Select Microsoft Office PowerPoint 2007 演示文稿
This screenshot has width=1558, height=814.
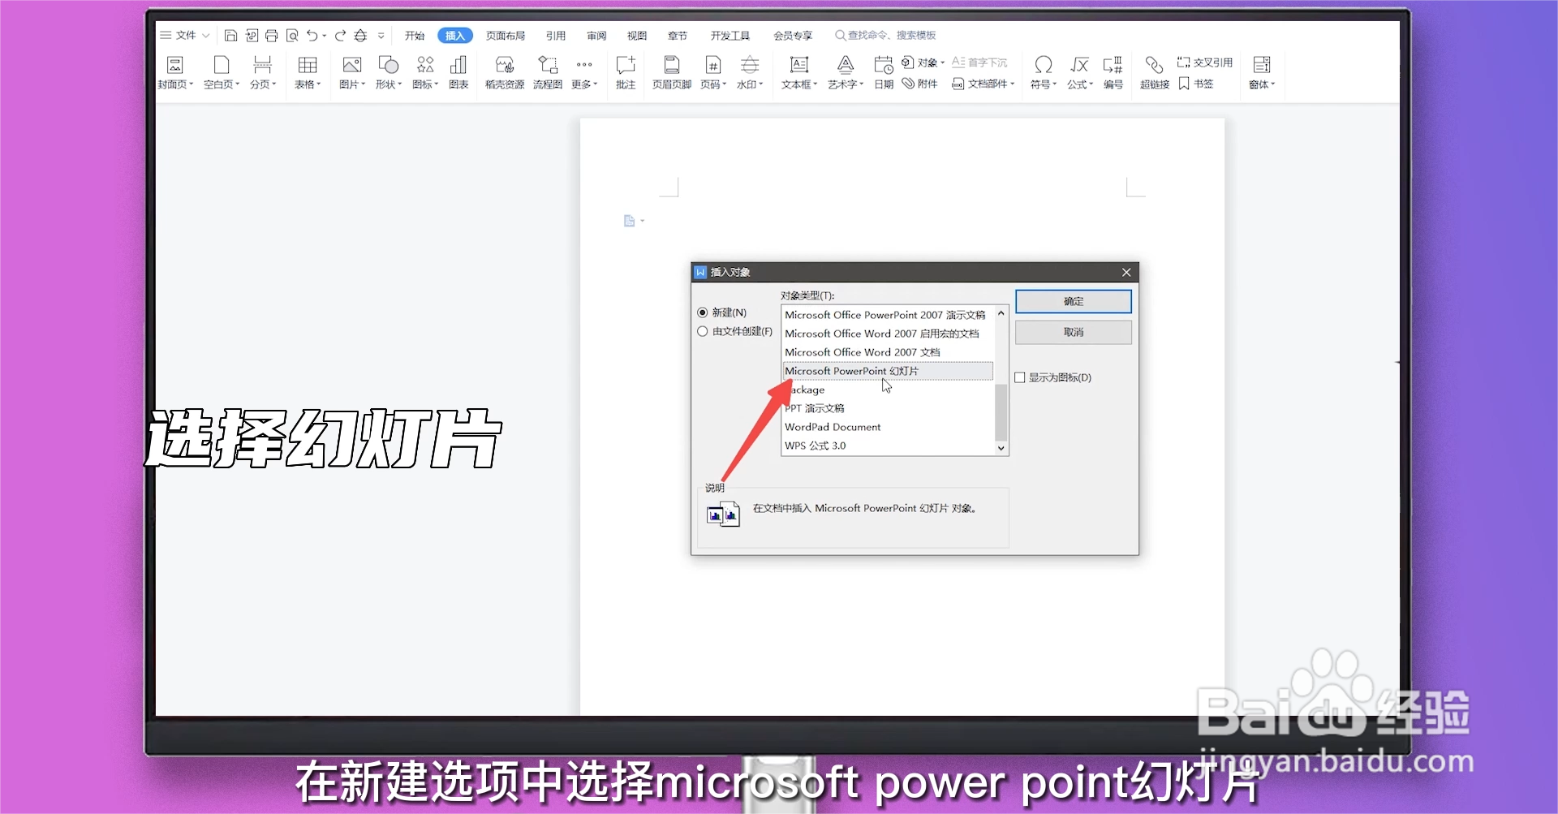pyautogui.click(x=887, y=315)
